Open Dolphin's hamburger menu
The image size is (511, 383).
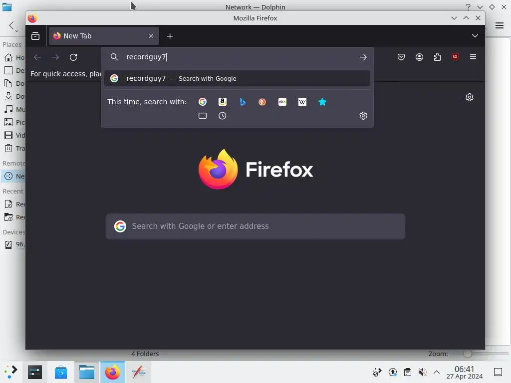pos(499,25)
